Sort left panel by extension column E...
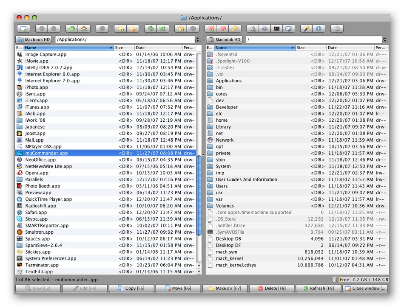 pyautogui.click(x=19, y=48)
